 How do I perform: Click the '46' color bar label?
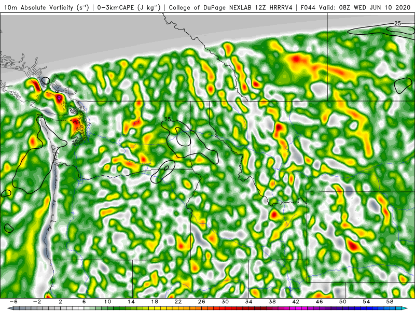(x=319, y=302)
